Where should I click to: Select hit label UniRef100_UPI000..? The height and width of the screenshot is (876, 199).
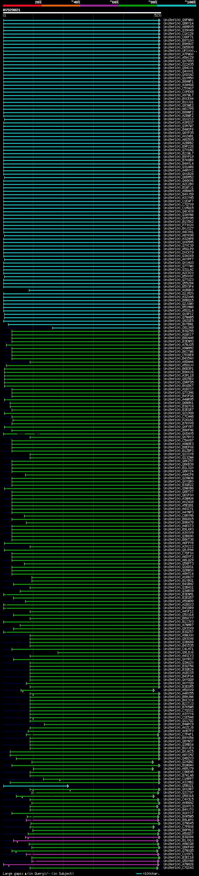click(180, 51)
